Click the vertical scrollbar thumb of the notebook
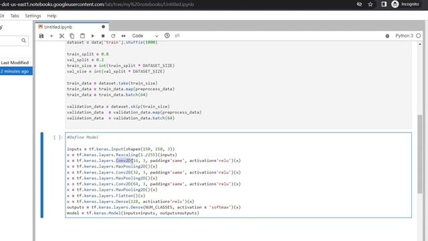This screenshot has width=428, height=241. pos(420,155)
